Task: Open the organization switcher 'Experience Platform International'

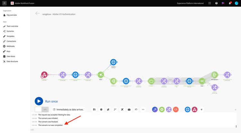Action: coord(190,3)
